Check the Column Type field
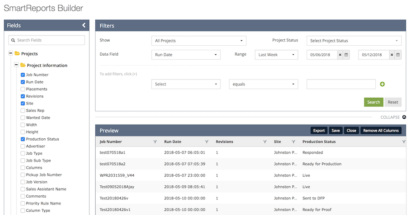 [23, 210]
